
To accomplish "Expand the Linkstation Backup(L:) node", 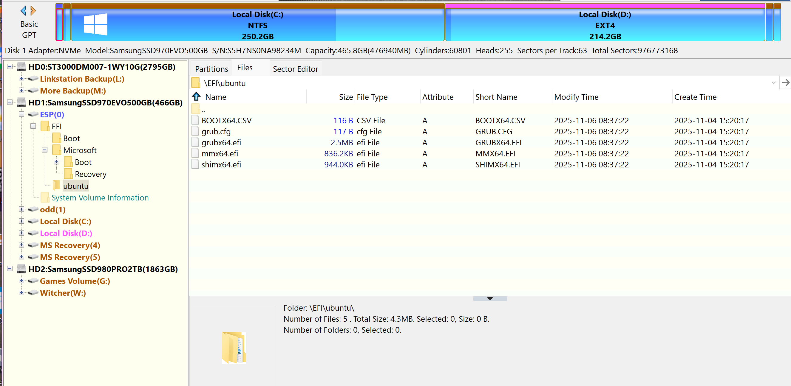I will pyautogui.click(x=21, y=79).
